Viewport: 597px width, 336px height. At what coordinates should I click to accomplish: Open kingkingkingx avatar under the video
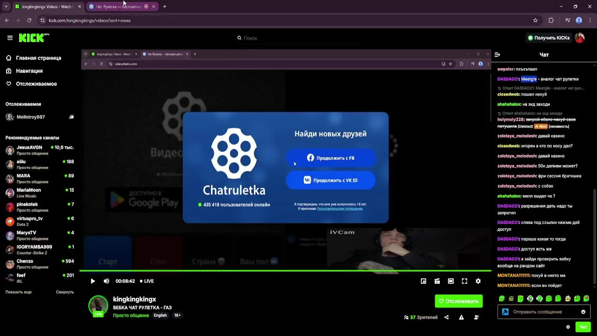(x=98, y=306)
